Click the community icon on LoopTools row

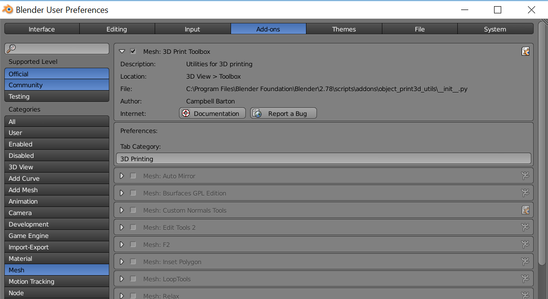coord(525,278)
